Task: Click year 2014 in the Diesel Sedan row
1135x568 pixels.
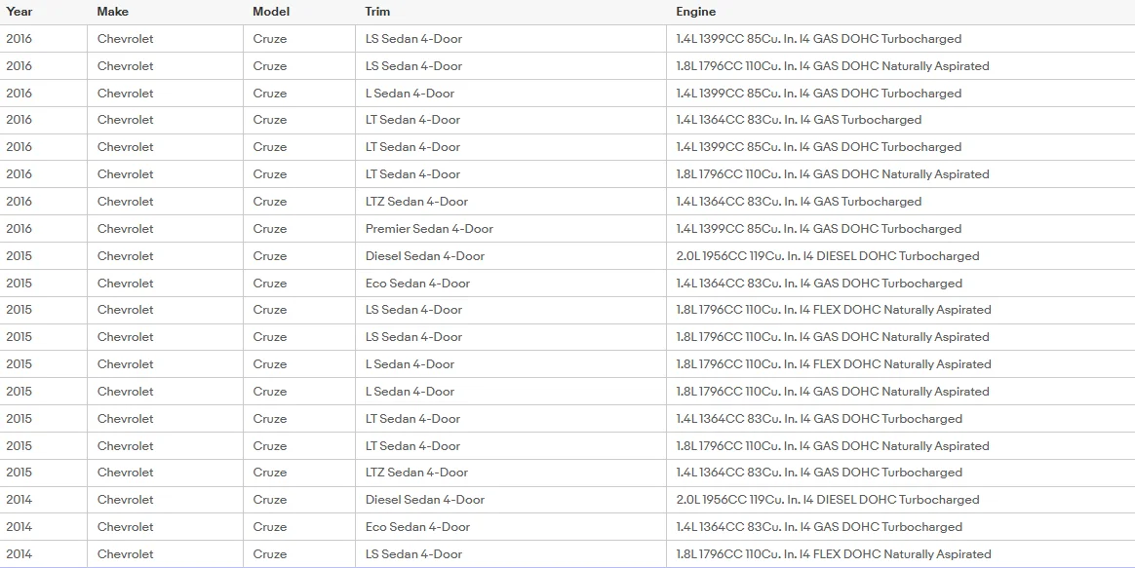Action: click(19, 500)
